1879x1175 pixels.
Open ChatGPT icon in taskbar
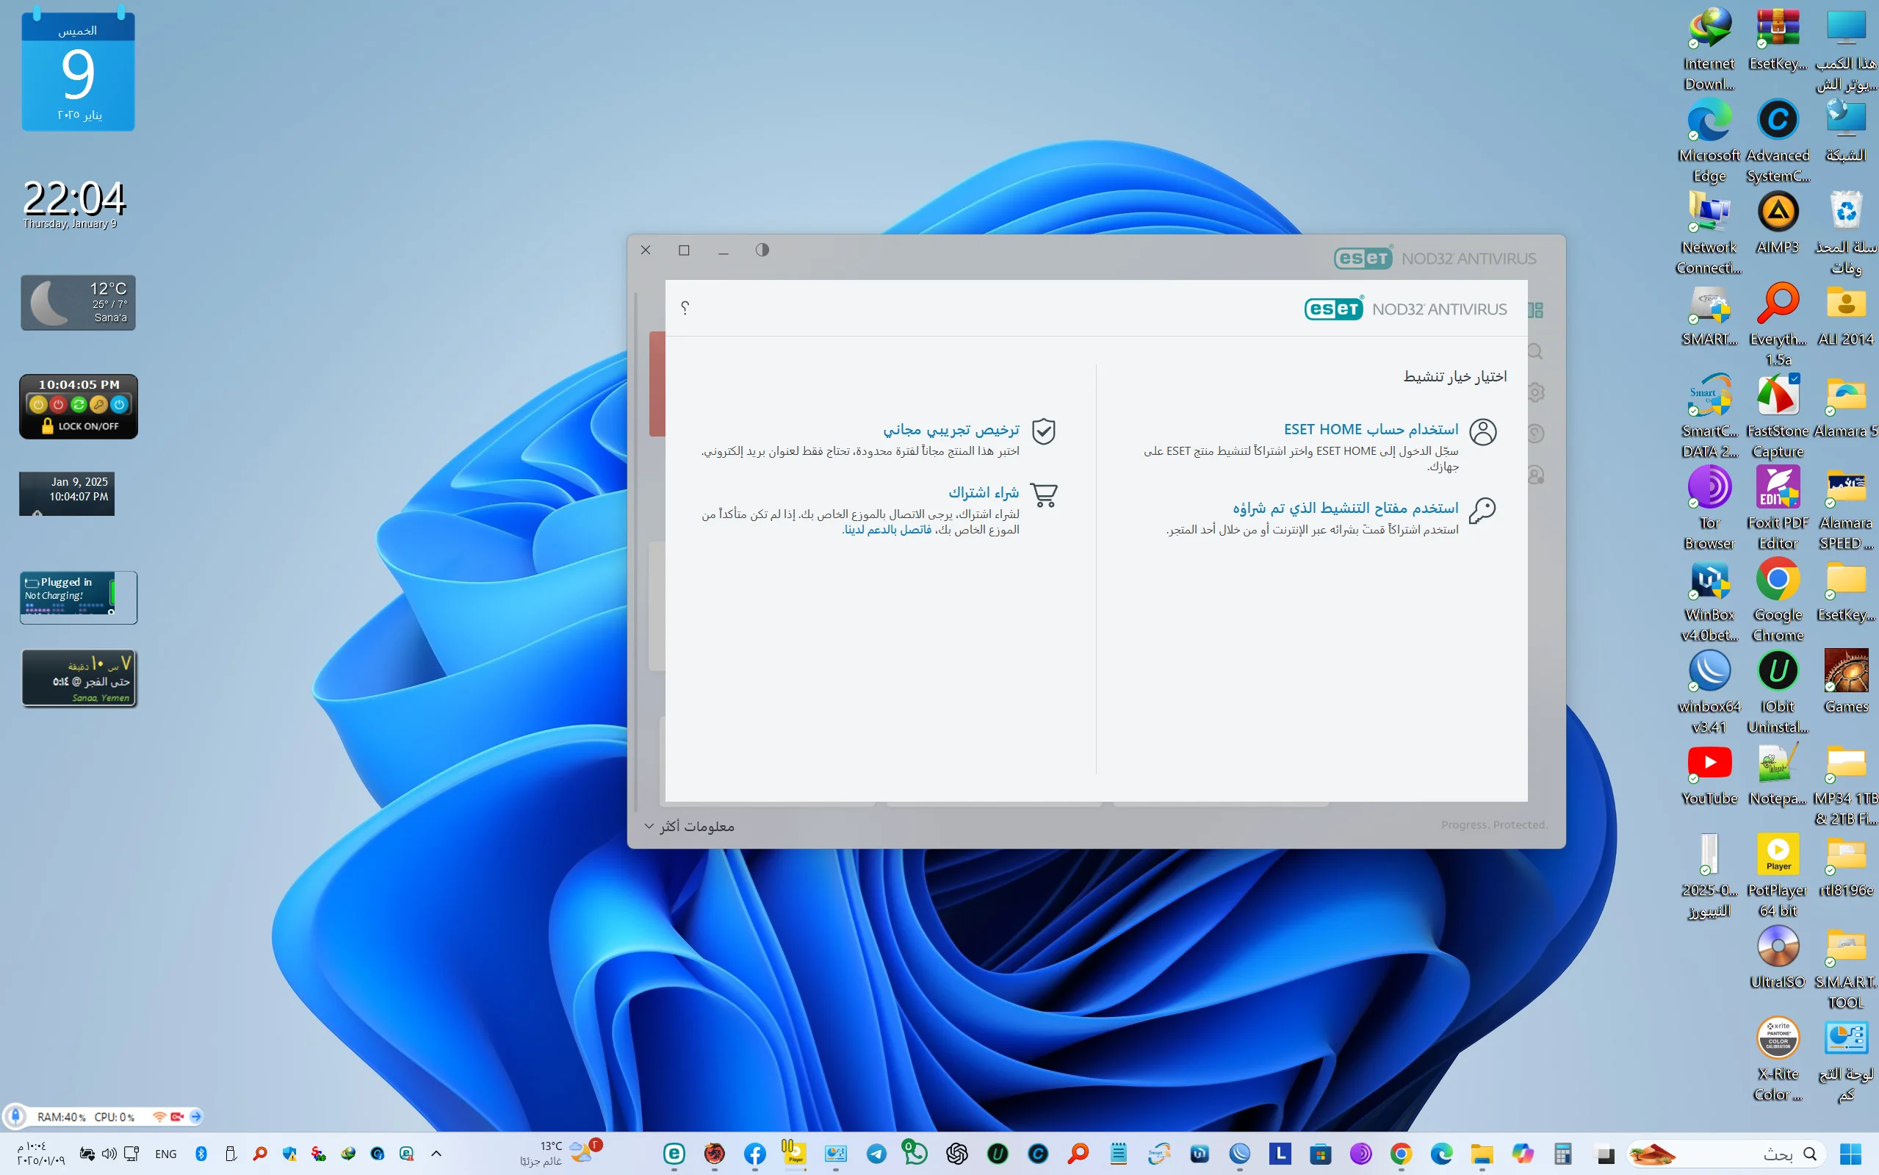pos(957,1154)
